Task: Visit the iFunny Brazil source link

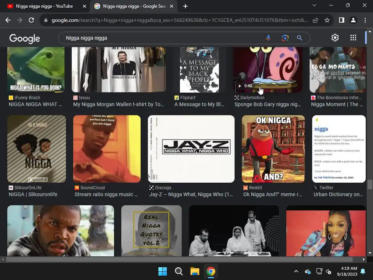Action: pyautogui.click(x=24, y=98)
